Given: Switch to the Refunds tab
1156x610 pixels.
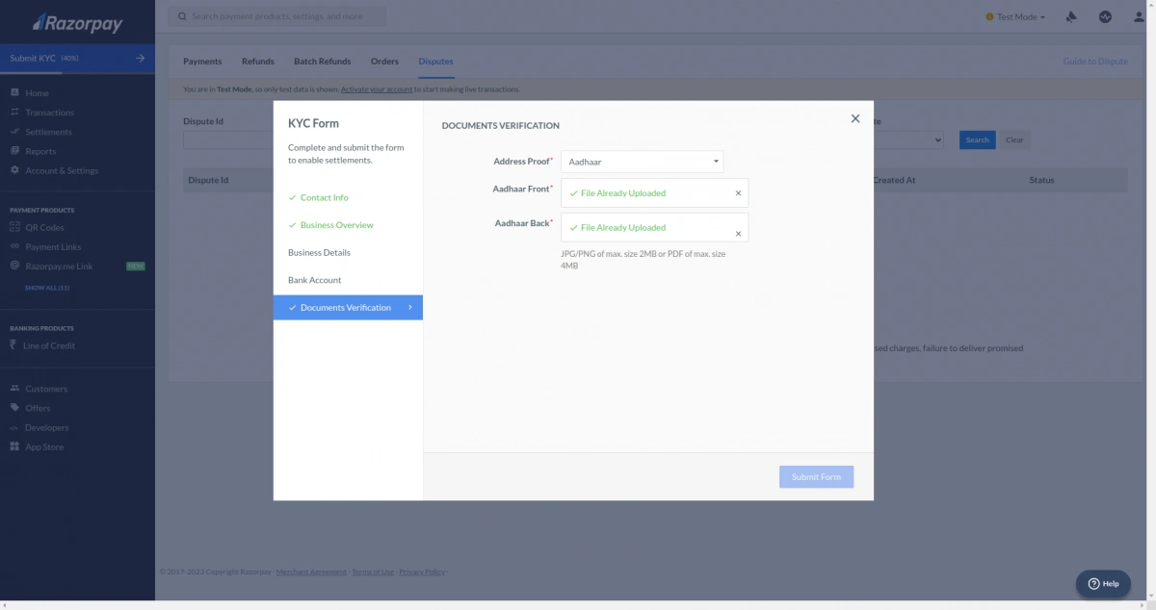Looking at the screenshot, I should pyautogui.click(x=257, y=61).
